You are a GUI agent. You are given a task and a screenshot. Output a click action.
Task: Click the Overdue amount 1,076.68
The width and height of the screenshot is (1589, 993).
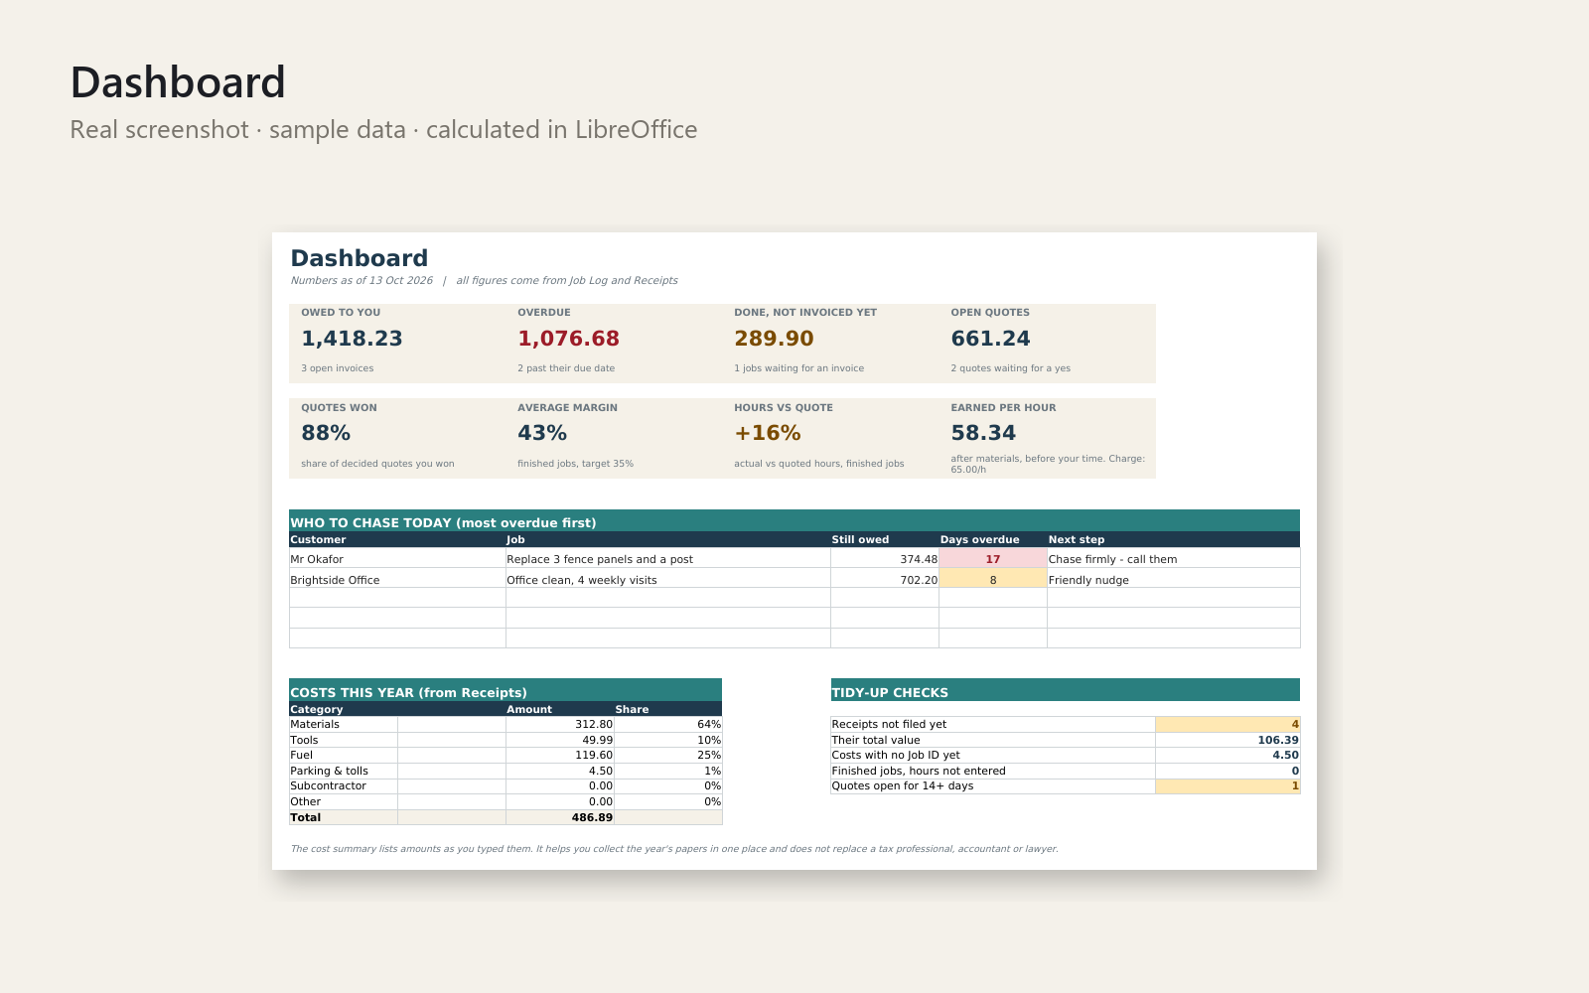568,339
